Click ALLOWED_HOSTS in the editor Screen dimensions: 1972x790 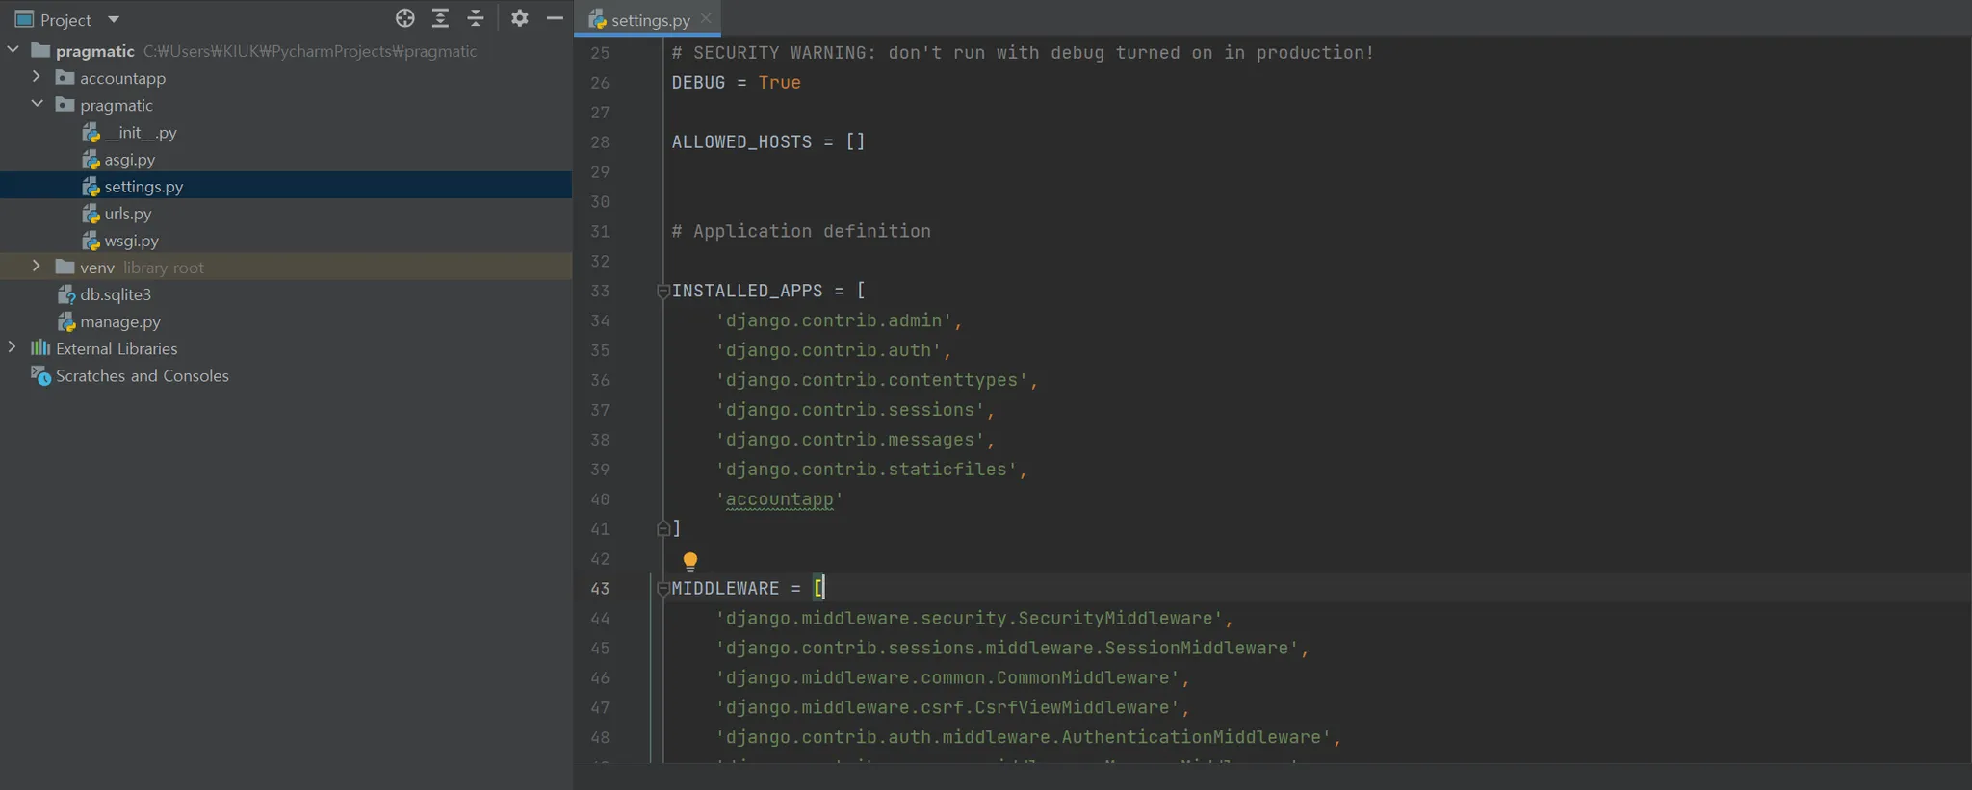click(741, 142)
